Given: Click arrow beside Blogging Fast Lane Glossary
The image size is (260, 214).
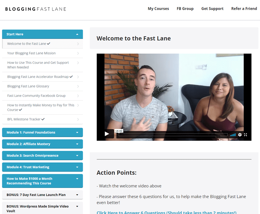Looking at the screenshot, I should tap(78, 86).
